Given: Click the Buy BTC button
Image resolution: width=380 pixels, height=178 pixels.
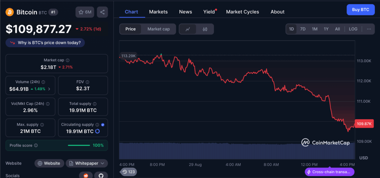Looking at the screenshot, I should pos(360,10).
